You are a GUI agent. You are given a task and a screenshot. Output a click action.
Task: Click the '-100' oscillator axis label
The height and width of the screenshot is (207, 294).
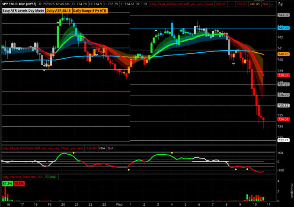point(280,170)
